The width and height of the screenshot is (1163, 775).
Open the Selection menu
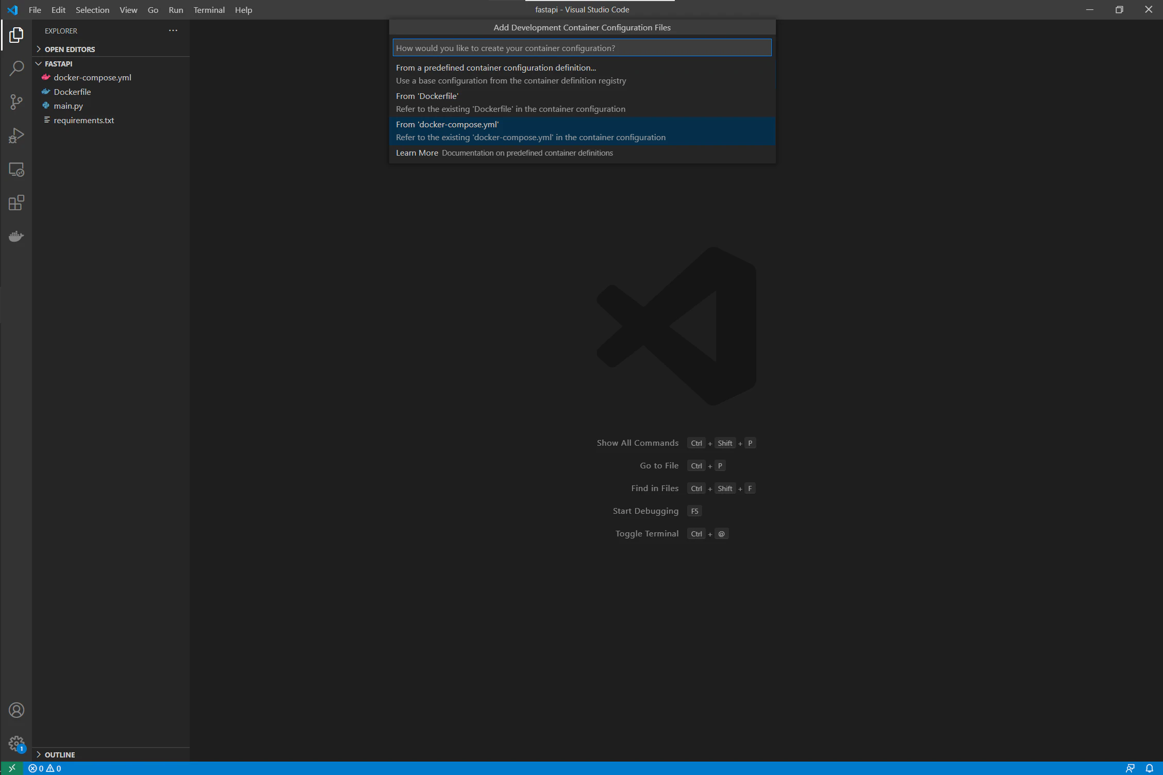(x=92, y=10)
